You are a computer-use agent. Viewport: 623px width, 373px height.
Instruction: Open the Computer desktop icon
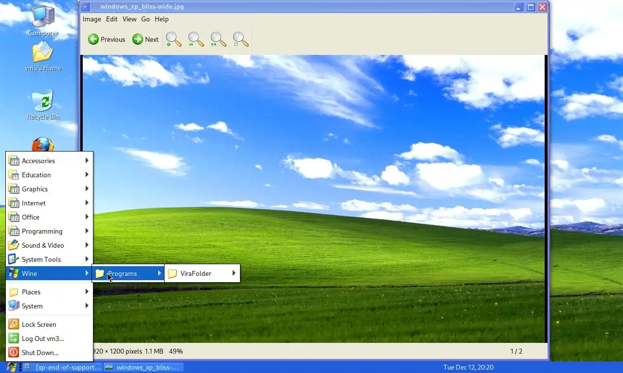pos(43,19)
